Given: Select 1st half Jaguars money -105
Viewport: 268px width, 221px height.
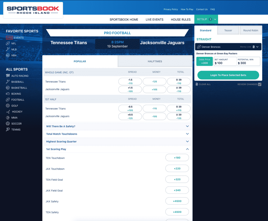Looking at the screenshot, I should click(154, 117).
